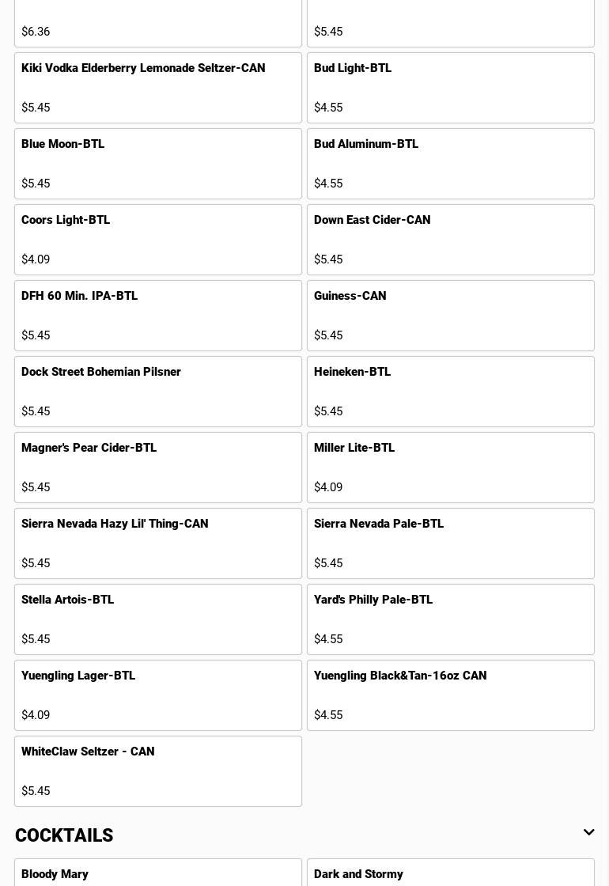Viewport: 609px width, 886px height.
Task: Add Heineken bottle from the menu
Action: click(451, 392)
